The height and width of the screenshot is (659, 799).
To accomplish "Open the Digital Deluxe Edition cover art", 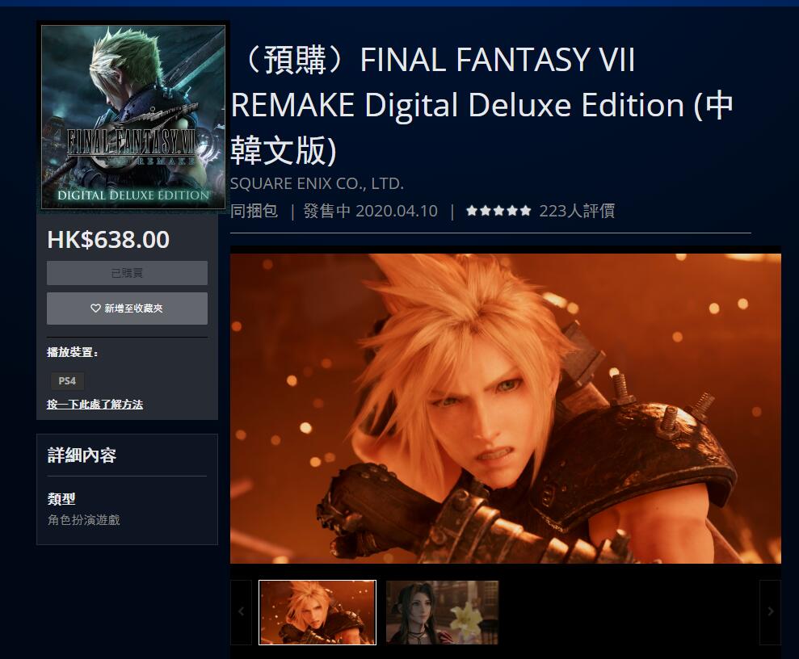I will 133,117.
